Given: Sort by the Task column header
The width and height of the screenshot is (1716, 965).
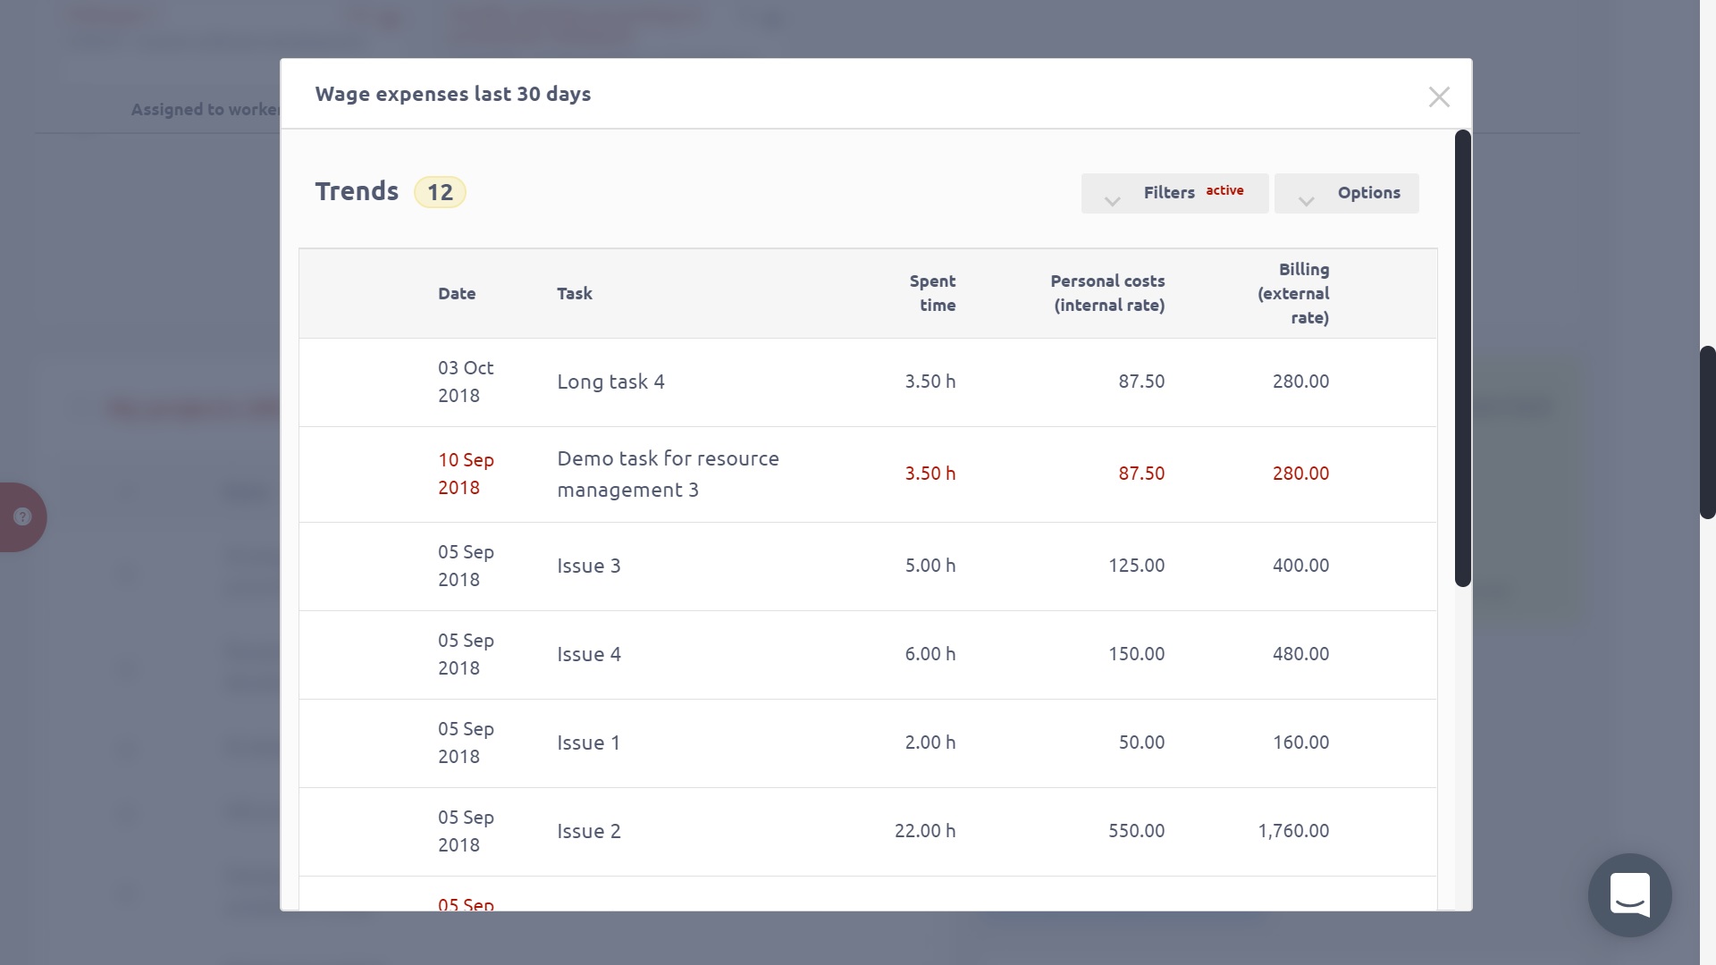Looking at the screenshot, I should pos(574,294).
